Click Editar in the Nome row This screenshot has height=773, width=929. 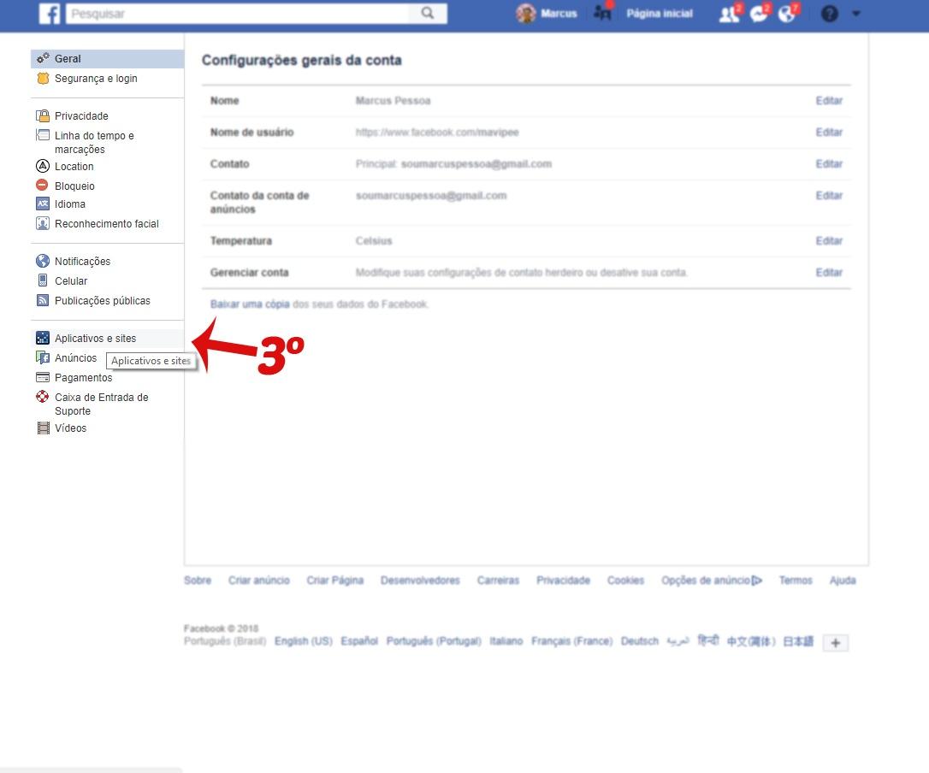829,101
